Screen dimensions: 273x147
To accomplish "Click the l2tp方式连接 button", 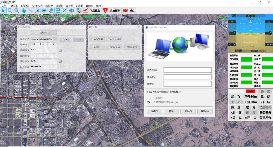I will [97, 39].
